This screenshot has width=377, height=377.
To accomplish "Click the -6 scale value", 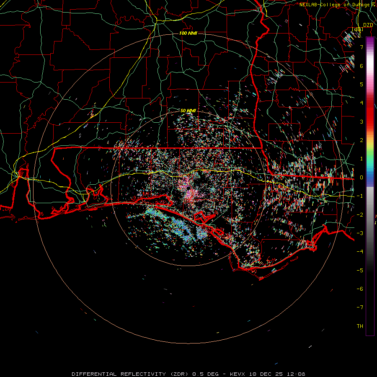I will coord(360,289).
